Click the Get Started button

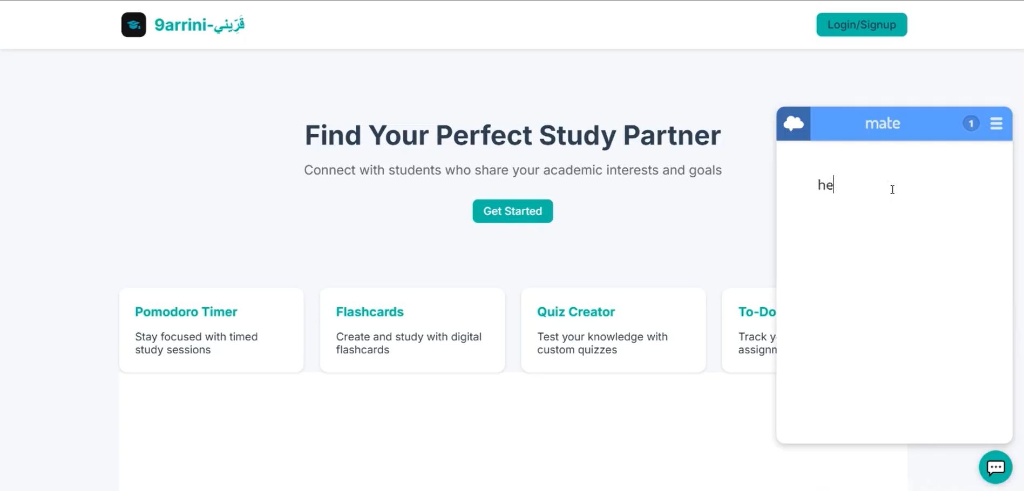pyautogui.click(x=513, y=211)
